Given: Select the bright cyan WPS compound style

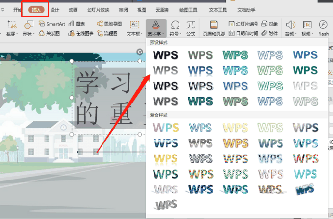Looking at the screenshot, I should tap(305, 174).
